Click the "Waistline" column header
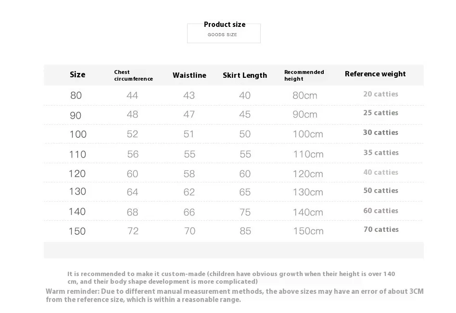The image size is (456, 313). click(x=190, y=75)
